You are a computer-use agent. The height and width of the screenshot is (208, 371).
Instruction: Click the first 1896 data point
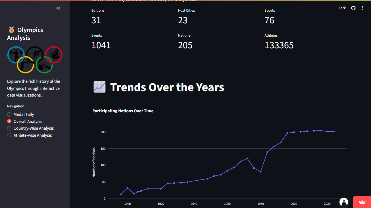(121, 194)
